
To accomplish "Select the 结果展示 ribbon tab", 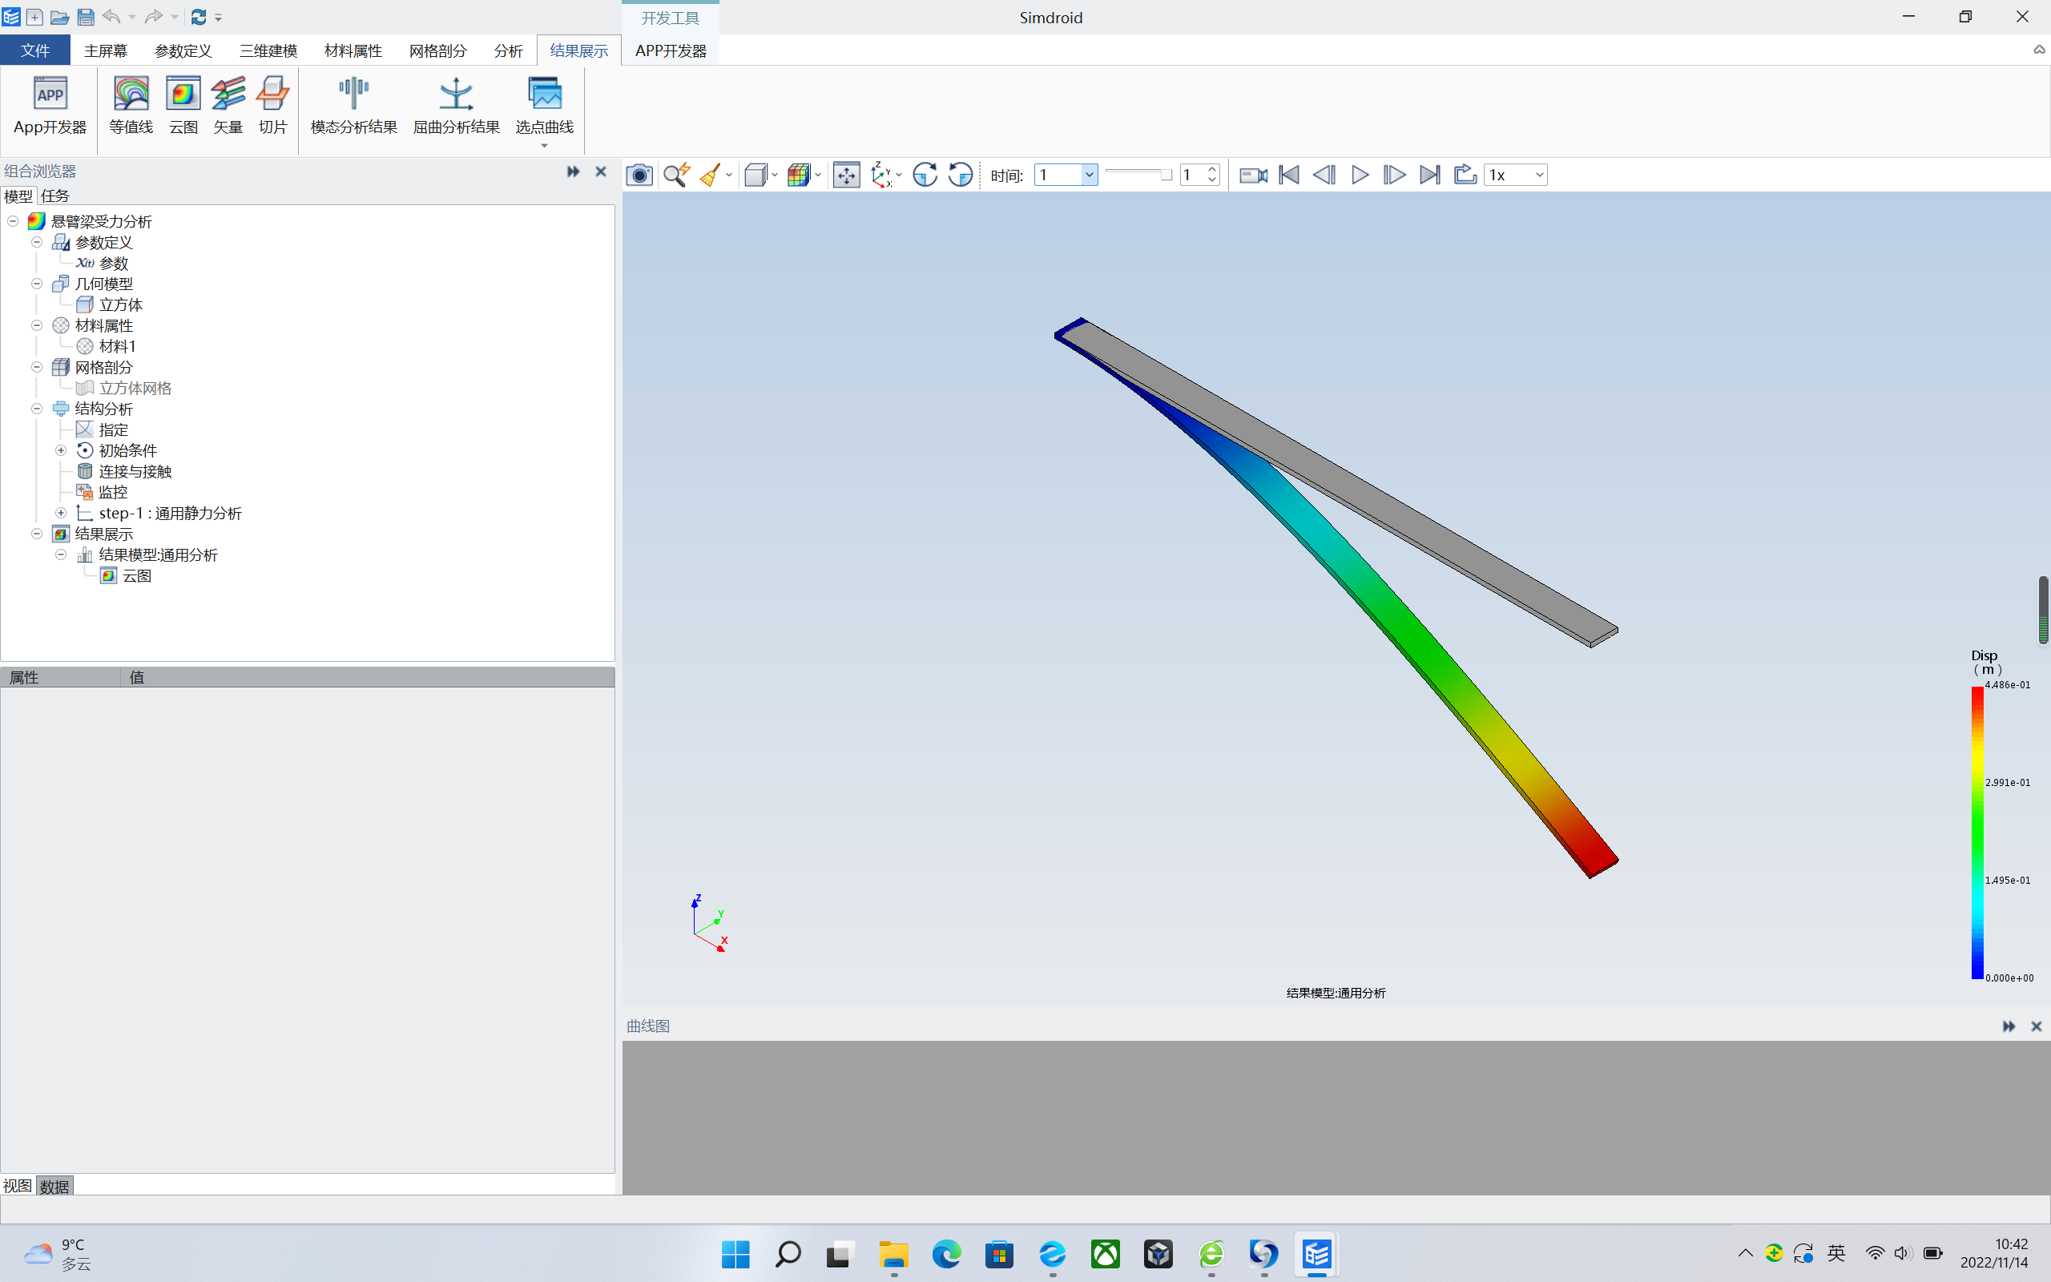I will (576, 50).
